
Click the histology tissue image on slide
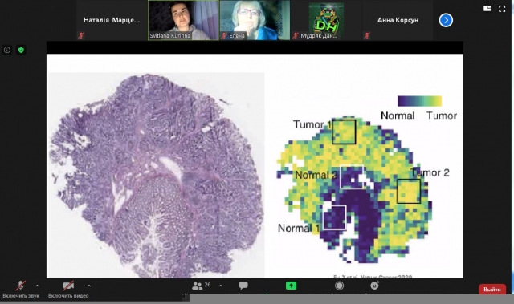[x=156, y=175]
